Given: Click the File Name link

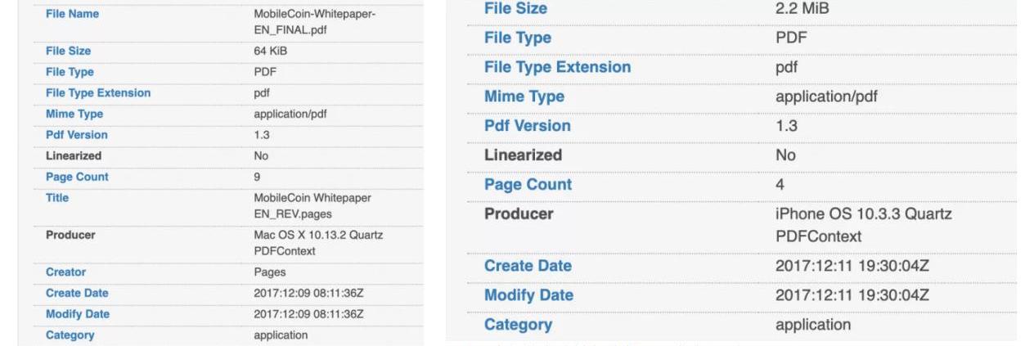Looking at the screenshot, I should (72, 14).
